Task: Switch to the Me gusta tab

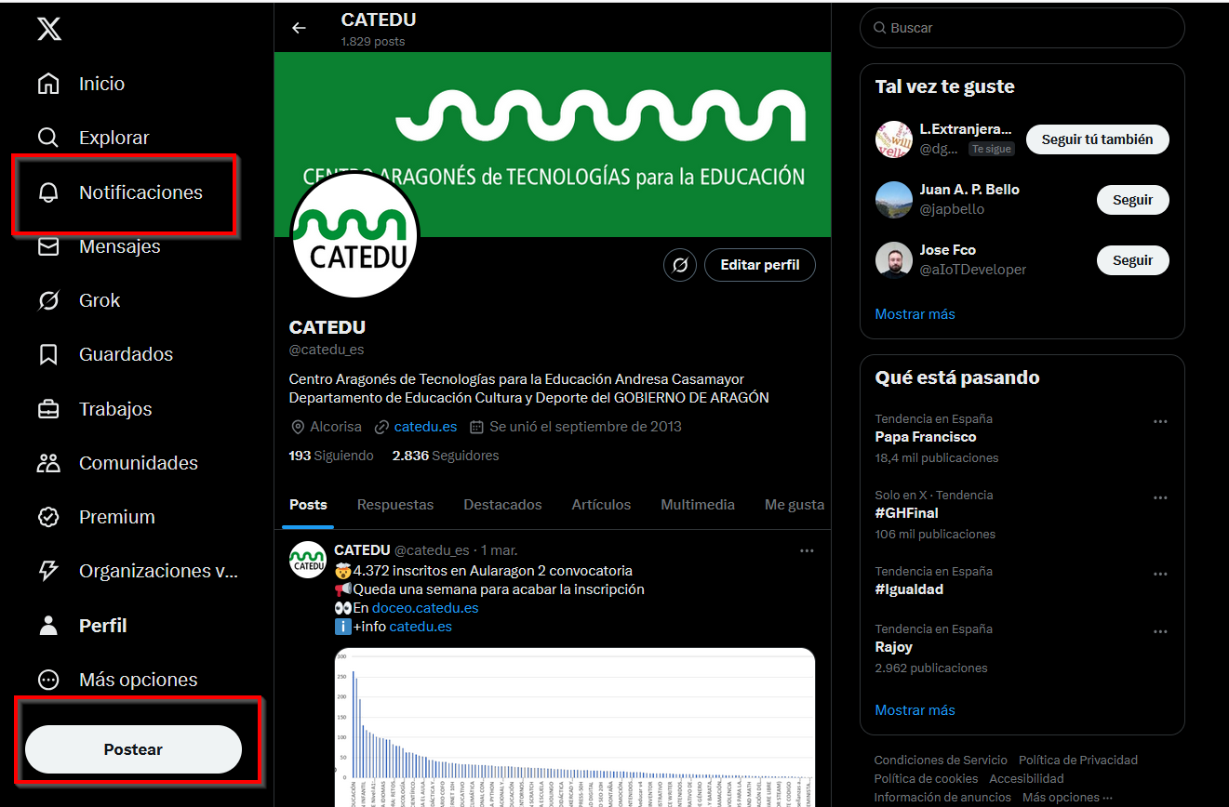Action: coord(795,505)
